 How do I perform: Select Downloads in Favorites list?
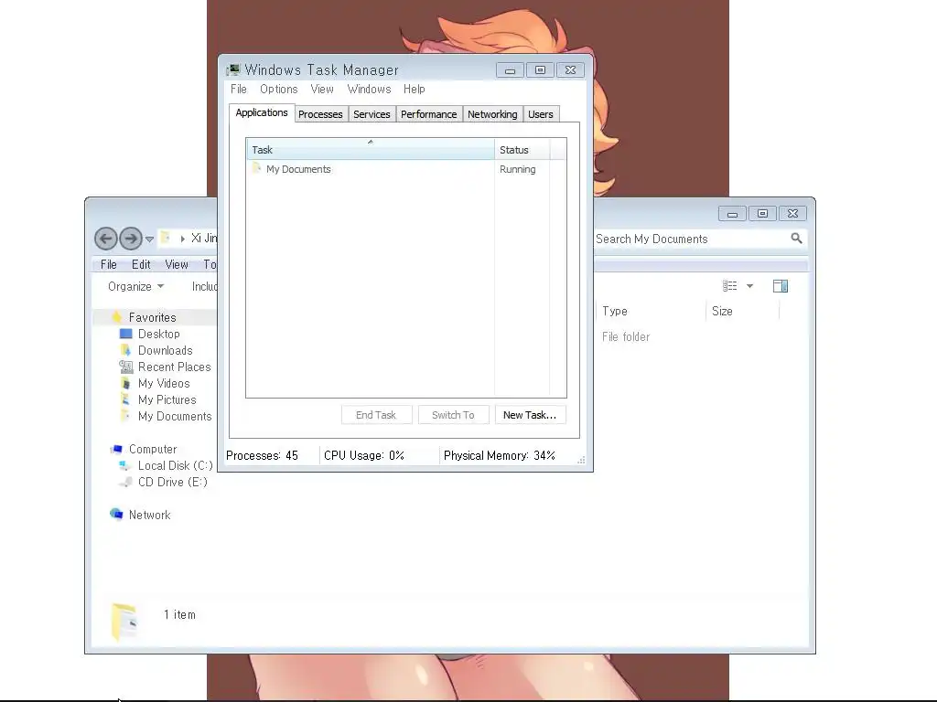click(165, 350)
